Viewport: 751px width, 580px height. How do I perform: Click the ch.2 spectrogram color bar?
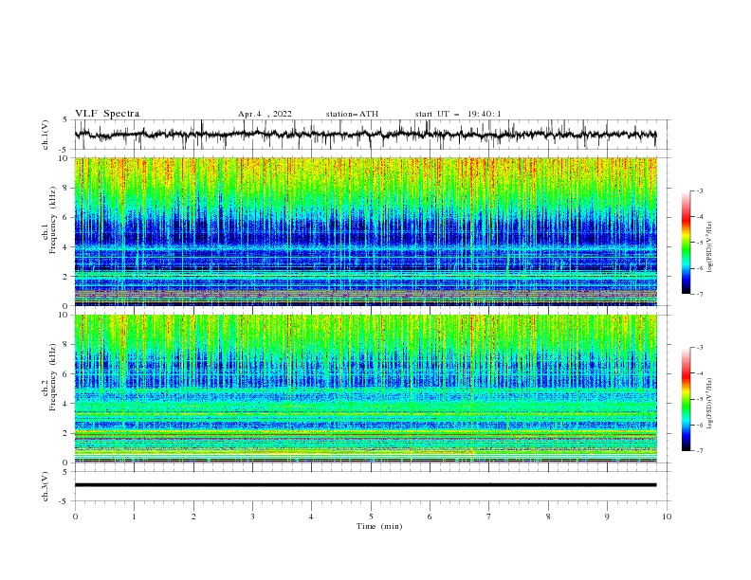tap(686, 399)
